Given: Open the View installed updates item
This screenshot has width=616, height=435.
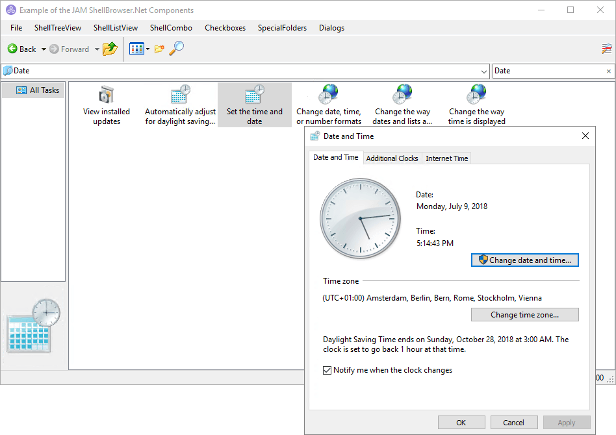Looking at the screenshot, I should [x=107, y=105].
